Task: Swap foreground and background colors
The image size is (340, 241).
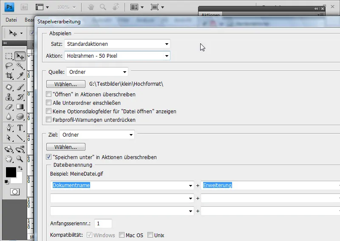Action: click(20, 168)
